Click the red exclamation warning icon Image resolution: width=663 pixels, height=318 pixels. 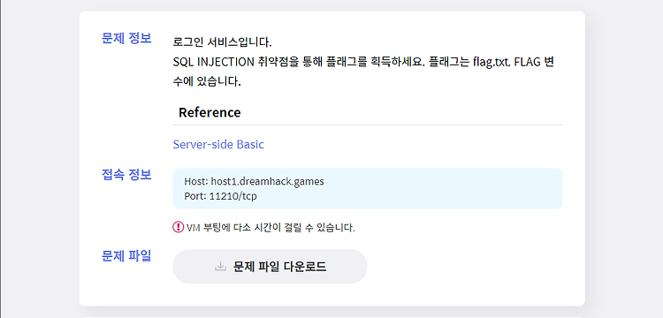tap(178, 227)
